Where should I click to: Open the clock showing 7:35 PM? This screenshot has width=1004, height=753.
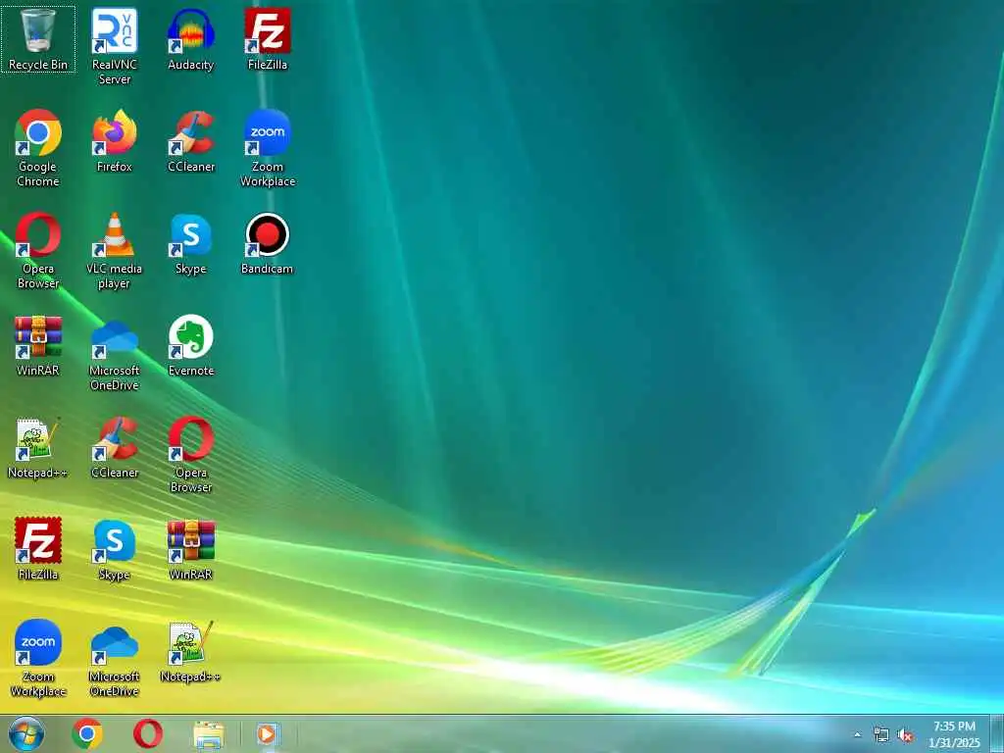coord(954,734)
